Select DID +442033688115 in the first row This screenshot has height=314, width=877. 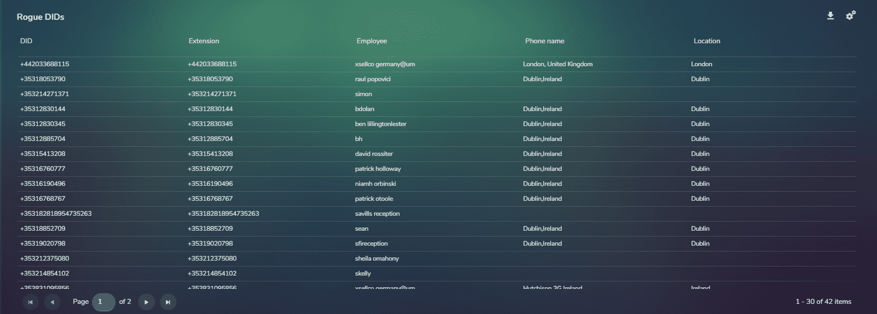click(x=45, y=64)
